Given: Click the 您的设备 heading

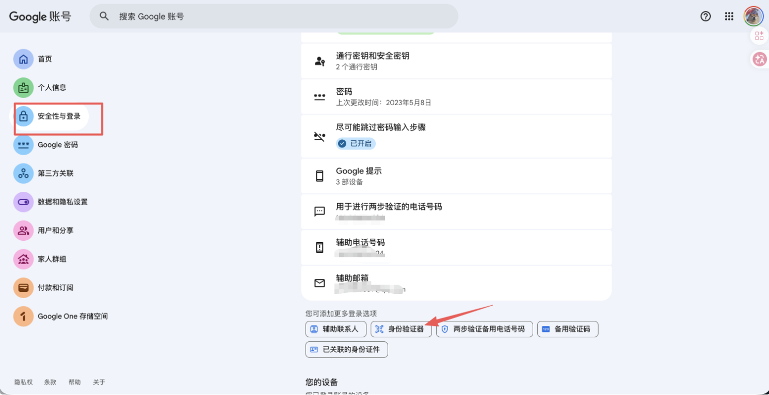Looking at the screenshot, I should click(x=322, y=382).
